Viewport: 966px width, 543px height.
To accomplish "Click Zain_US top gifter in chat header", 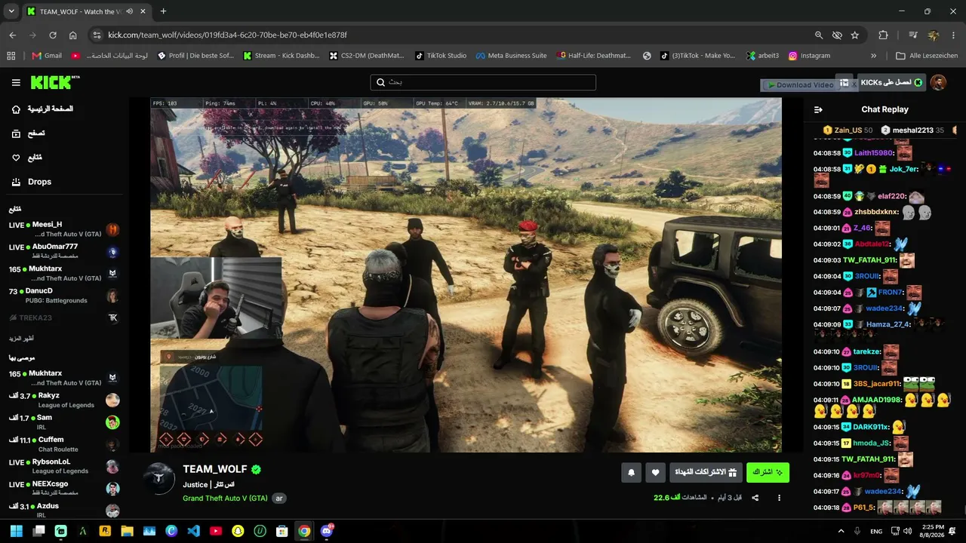I will [x=848, y=130].
